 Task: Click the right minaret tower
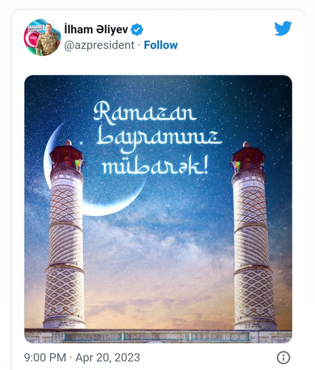tap(252, 236)
